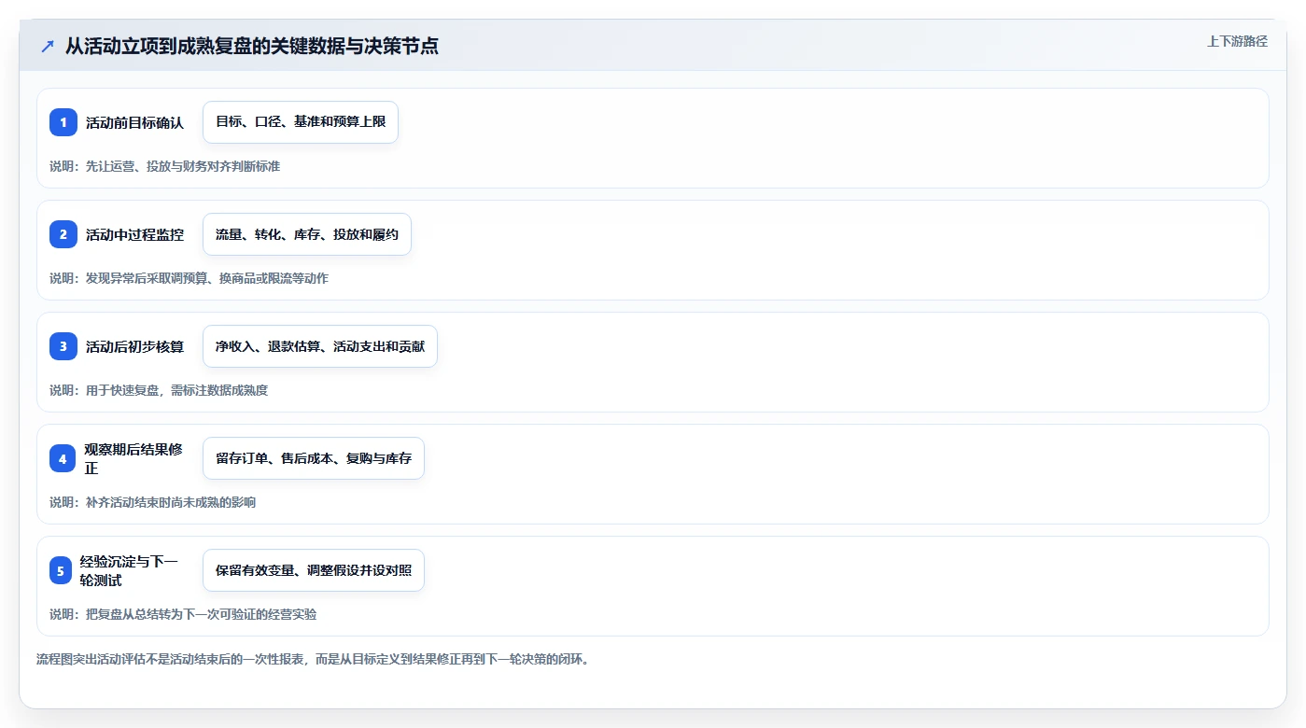Click the step title 观察期后结果修正
Screen dimensions: 1306x728
pos(133,458)
